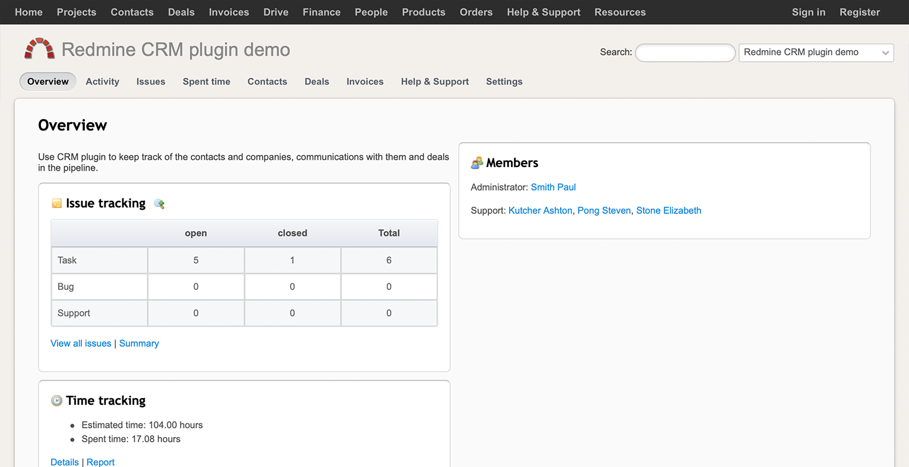Image resolution: width=909 pixels, height=467 pixels.
Task: Focus the Search input field
Action: coord(685,53)
